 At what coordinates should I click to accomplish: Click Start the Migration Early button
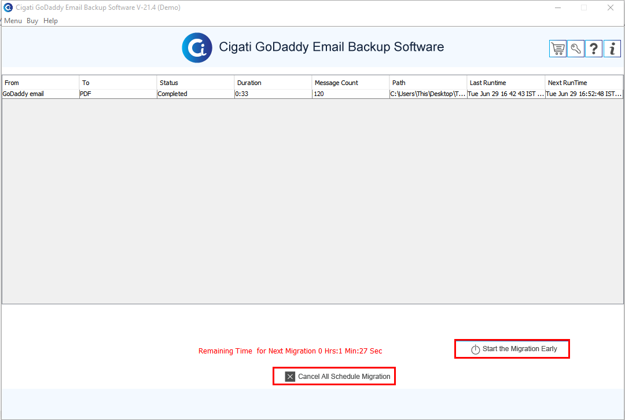coord(512,349)
